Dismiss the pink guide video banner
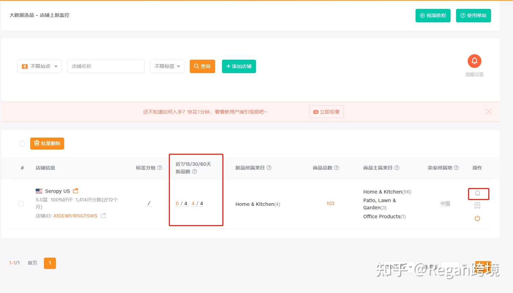The height and width of the screenshot is (293, 513). point(489,112)
